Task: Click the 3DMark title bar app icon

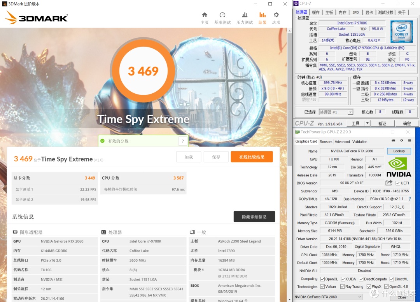Action: pos(4,4)
